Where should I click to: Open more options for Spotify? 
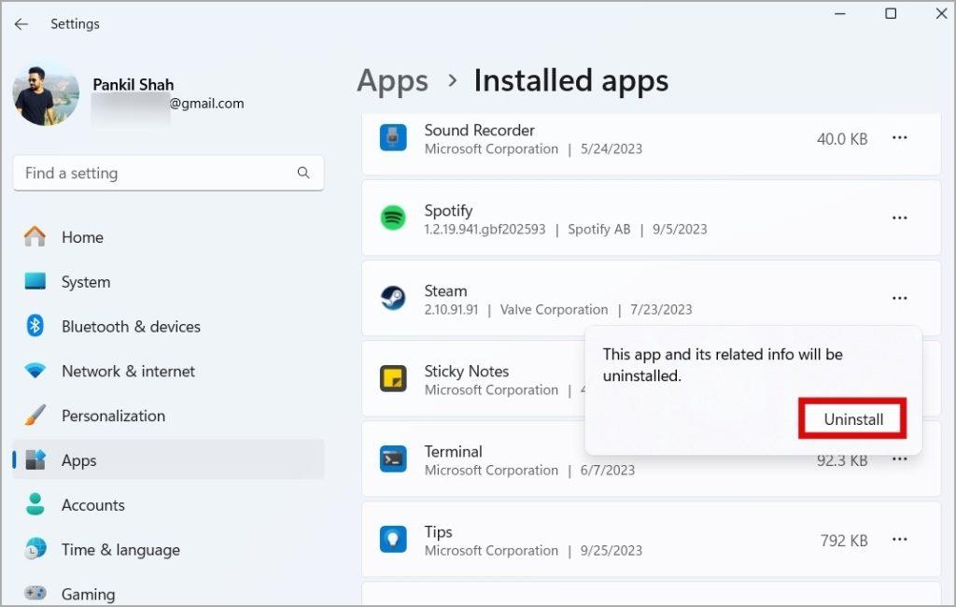[x=899, y=218]
